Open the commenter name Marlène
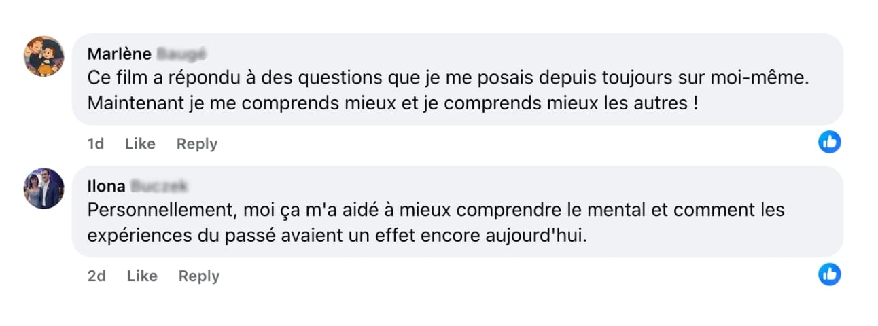Screen dimensions: 878x326 120,54
